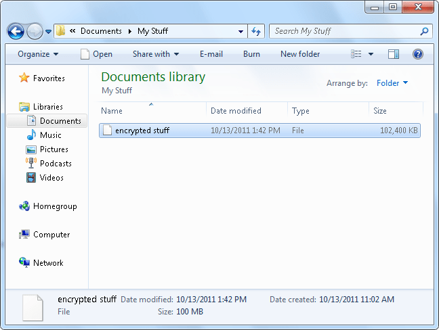Change view using the view icon
Viewport: 439px width, 330px height.
(356, 54)
